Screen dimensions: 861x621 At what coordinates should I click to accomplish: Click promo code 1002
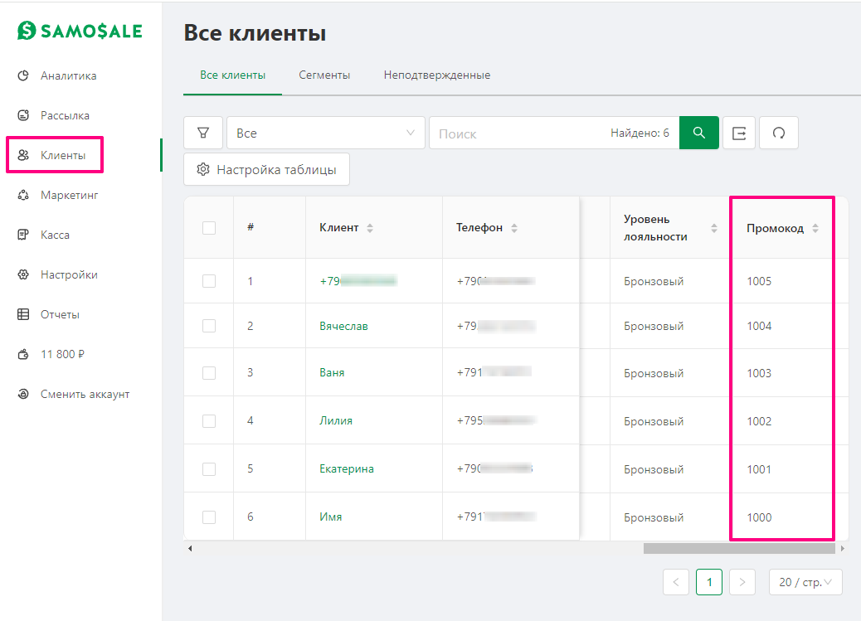(759, 421)
